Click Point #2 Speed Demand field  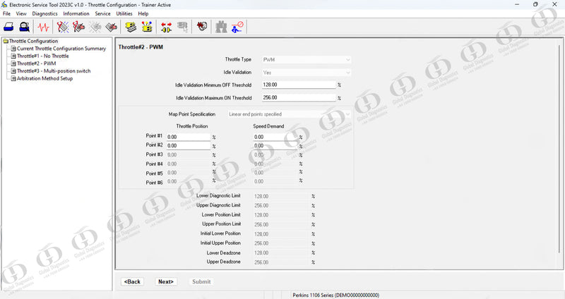coord(275,146)
